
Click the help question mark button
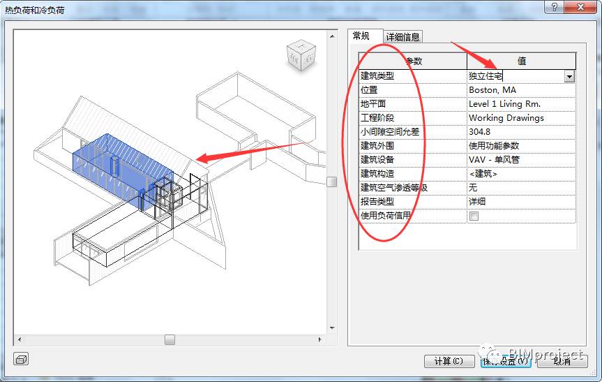555,7
